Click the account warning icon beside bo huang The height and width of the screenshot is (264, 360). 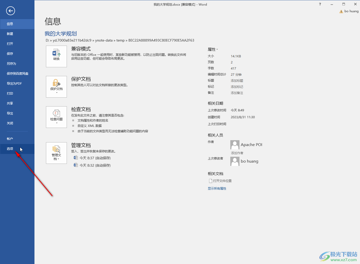[x=341, y=11]
